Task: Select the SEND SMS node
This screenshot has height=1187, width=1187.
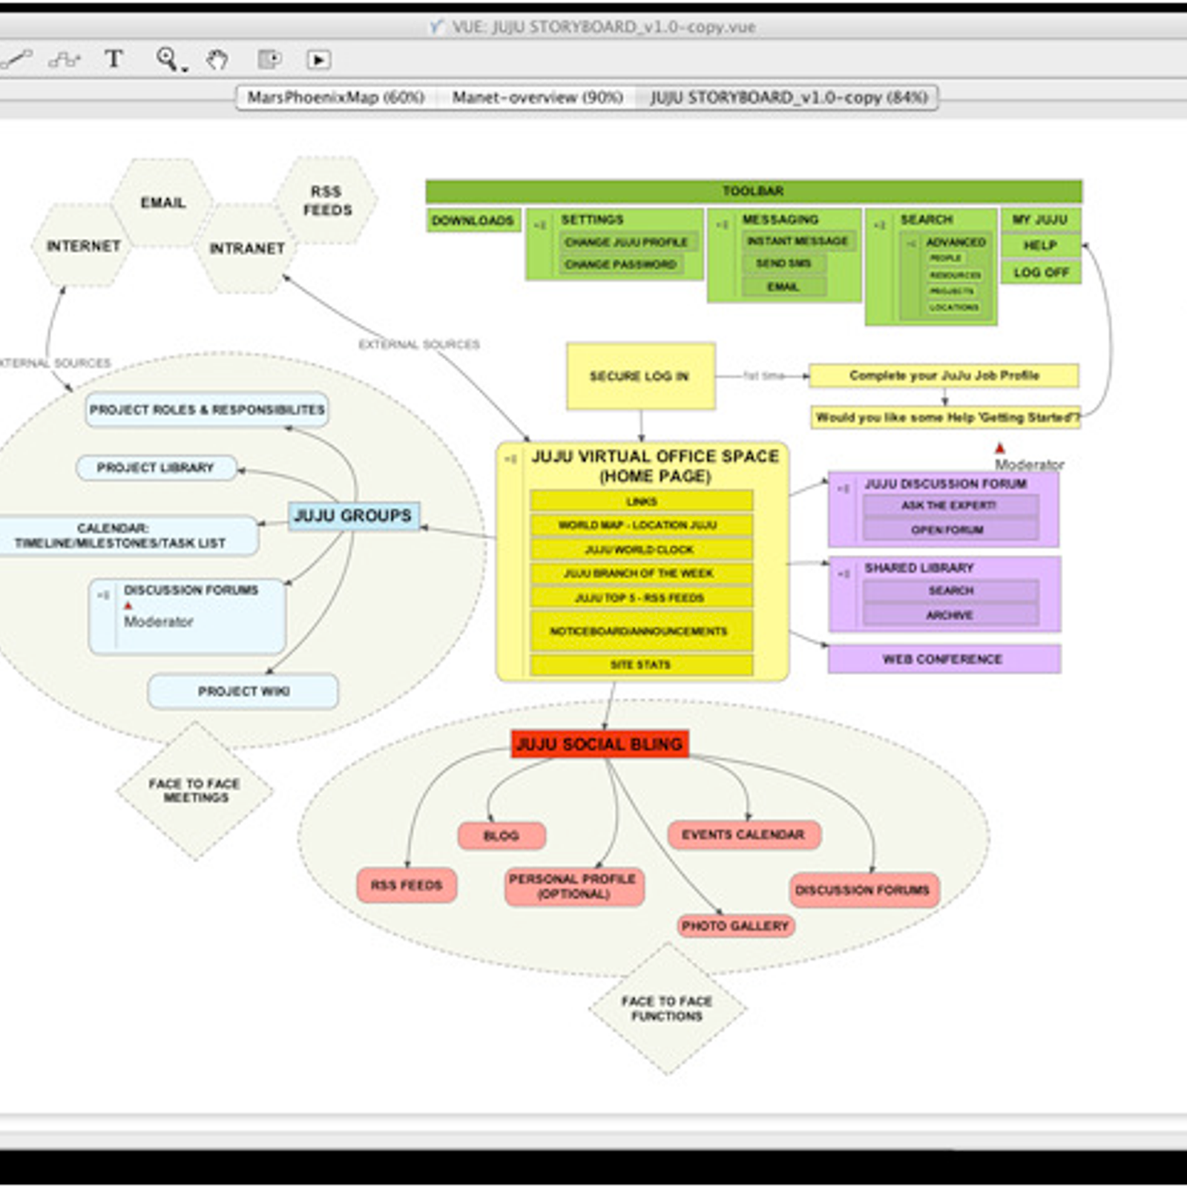Action: pos(783,263)
